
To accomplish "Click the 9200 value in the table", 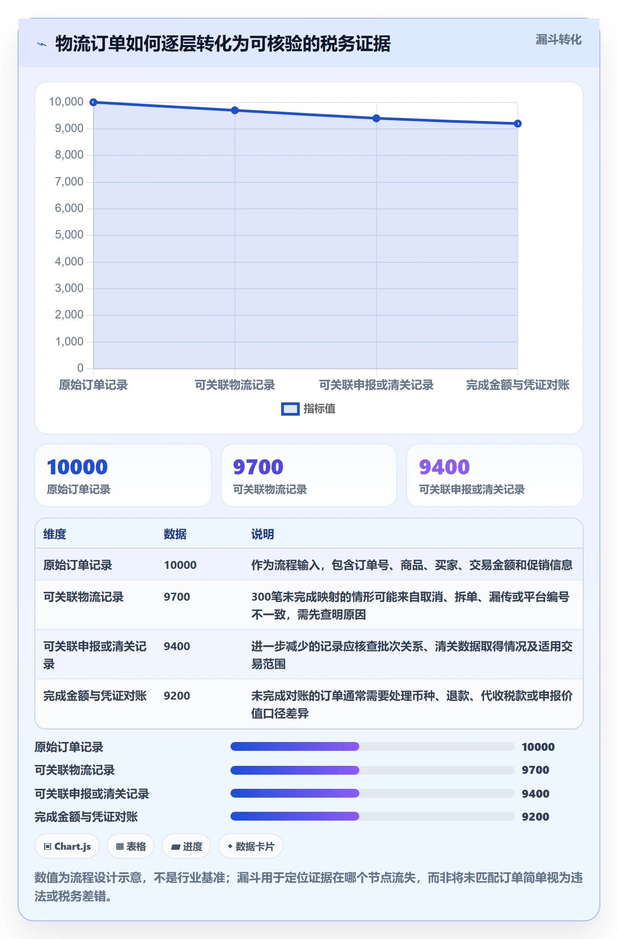I will [x=177, y=696].
